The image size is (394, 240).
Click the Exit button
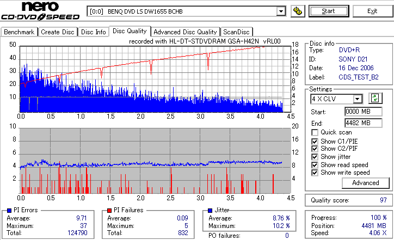click(372, 11)
